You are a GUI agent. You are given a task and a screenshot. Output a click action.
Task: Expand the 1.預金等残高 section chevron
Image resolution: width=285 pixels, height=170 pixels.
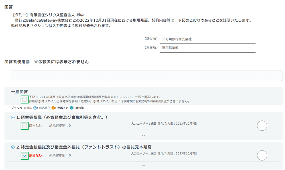point(143,135)
